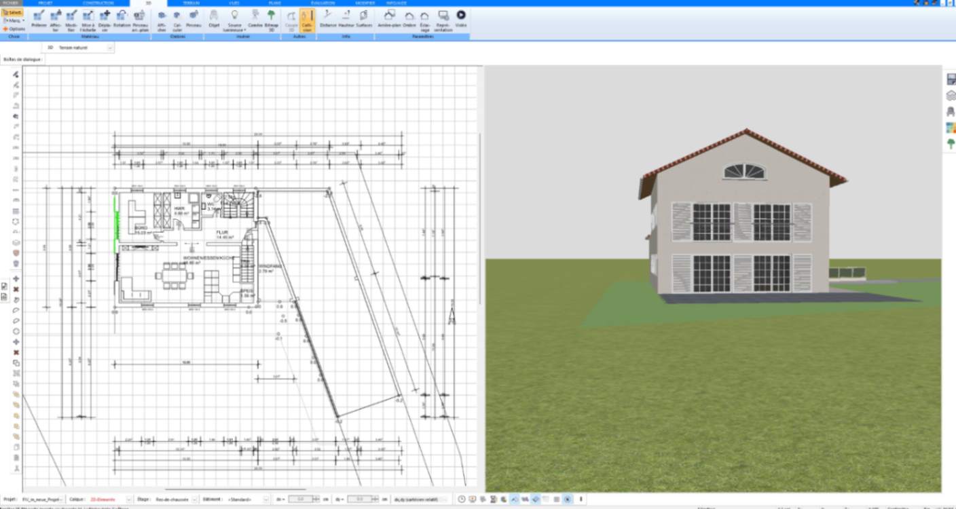Choose the Affecter material tool

pyautogui.click(x=55, y=20)
